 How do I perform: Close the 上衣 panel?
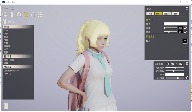coord(187,8)
